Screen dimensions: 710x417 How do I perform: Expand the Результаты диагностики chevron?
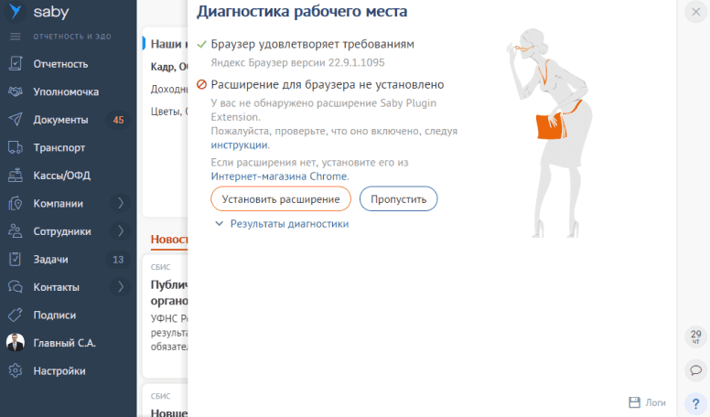tap(220, 224)
